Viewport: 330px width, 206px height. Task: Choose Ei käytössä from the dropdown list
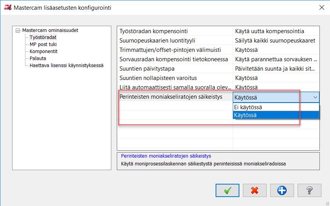click(276, 107)
